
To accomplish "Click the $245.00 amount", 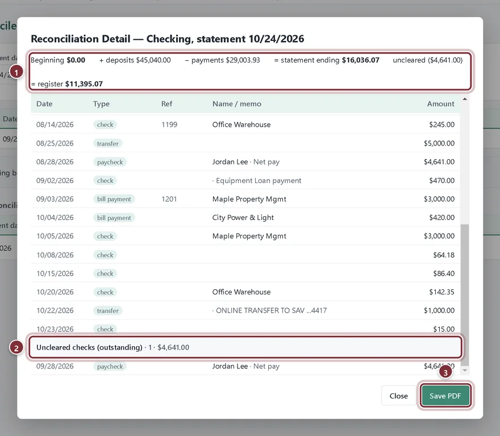I will point(441,124).
